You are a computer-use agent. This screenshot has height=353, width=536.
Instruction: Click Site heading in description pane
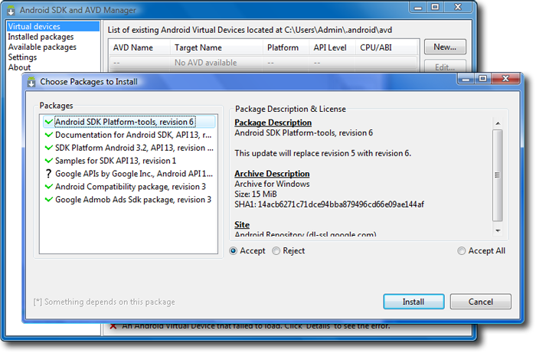(x=242, y=225)
